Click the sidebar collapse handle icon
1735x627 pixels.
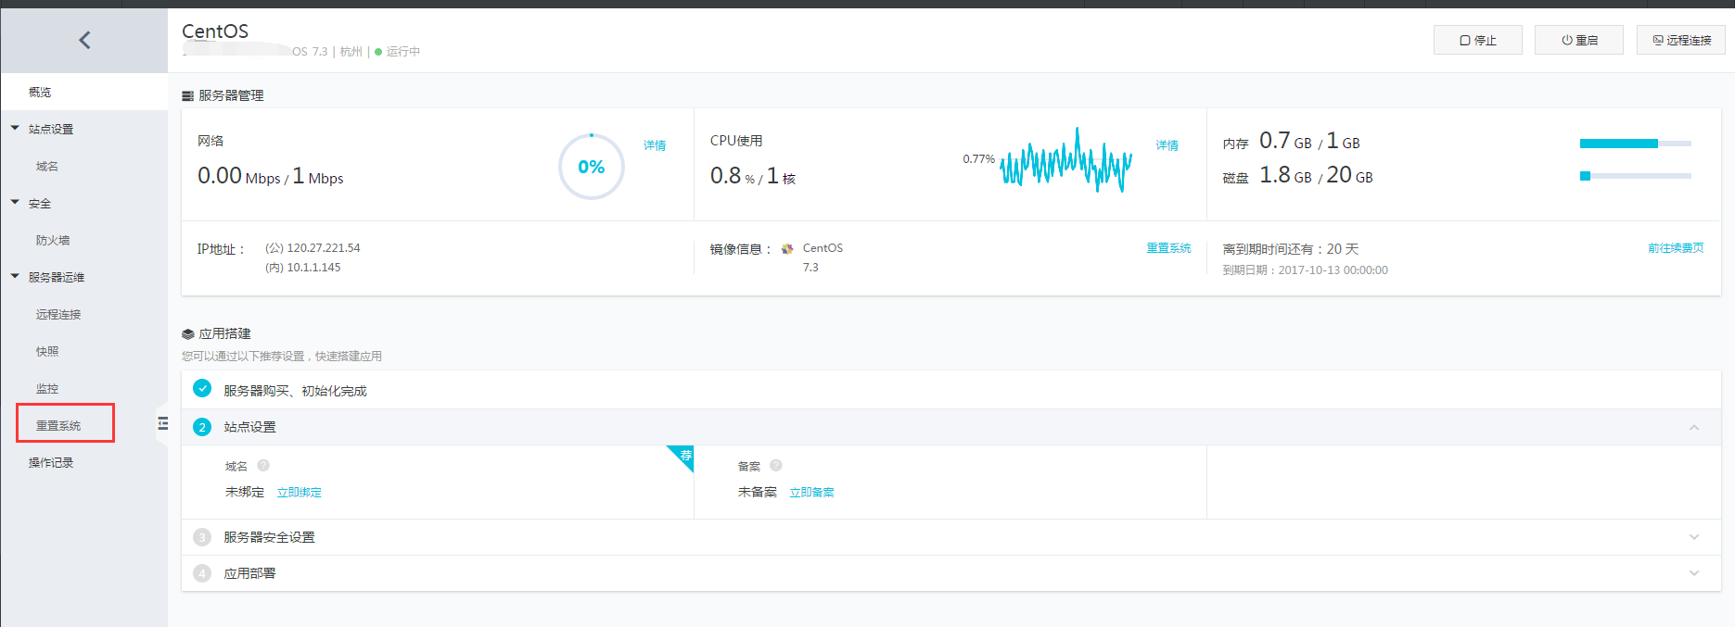pyautogui.click(x=163, y=424)
